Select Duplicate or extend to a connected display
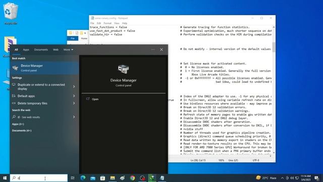 (44, 86)
